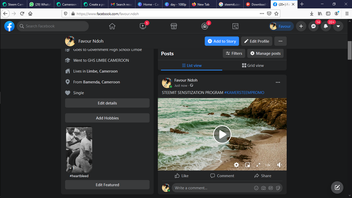Open the Groups icon

point(205,26)
